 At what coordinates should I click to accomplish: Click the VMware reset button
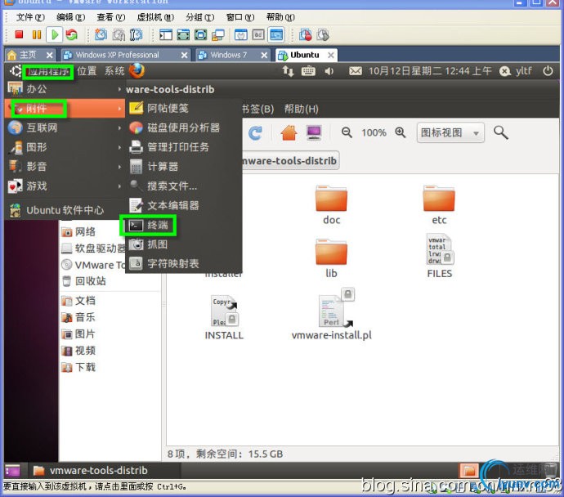(72, 34)
